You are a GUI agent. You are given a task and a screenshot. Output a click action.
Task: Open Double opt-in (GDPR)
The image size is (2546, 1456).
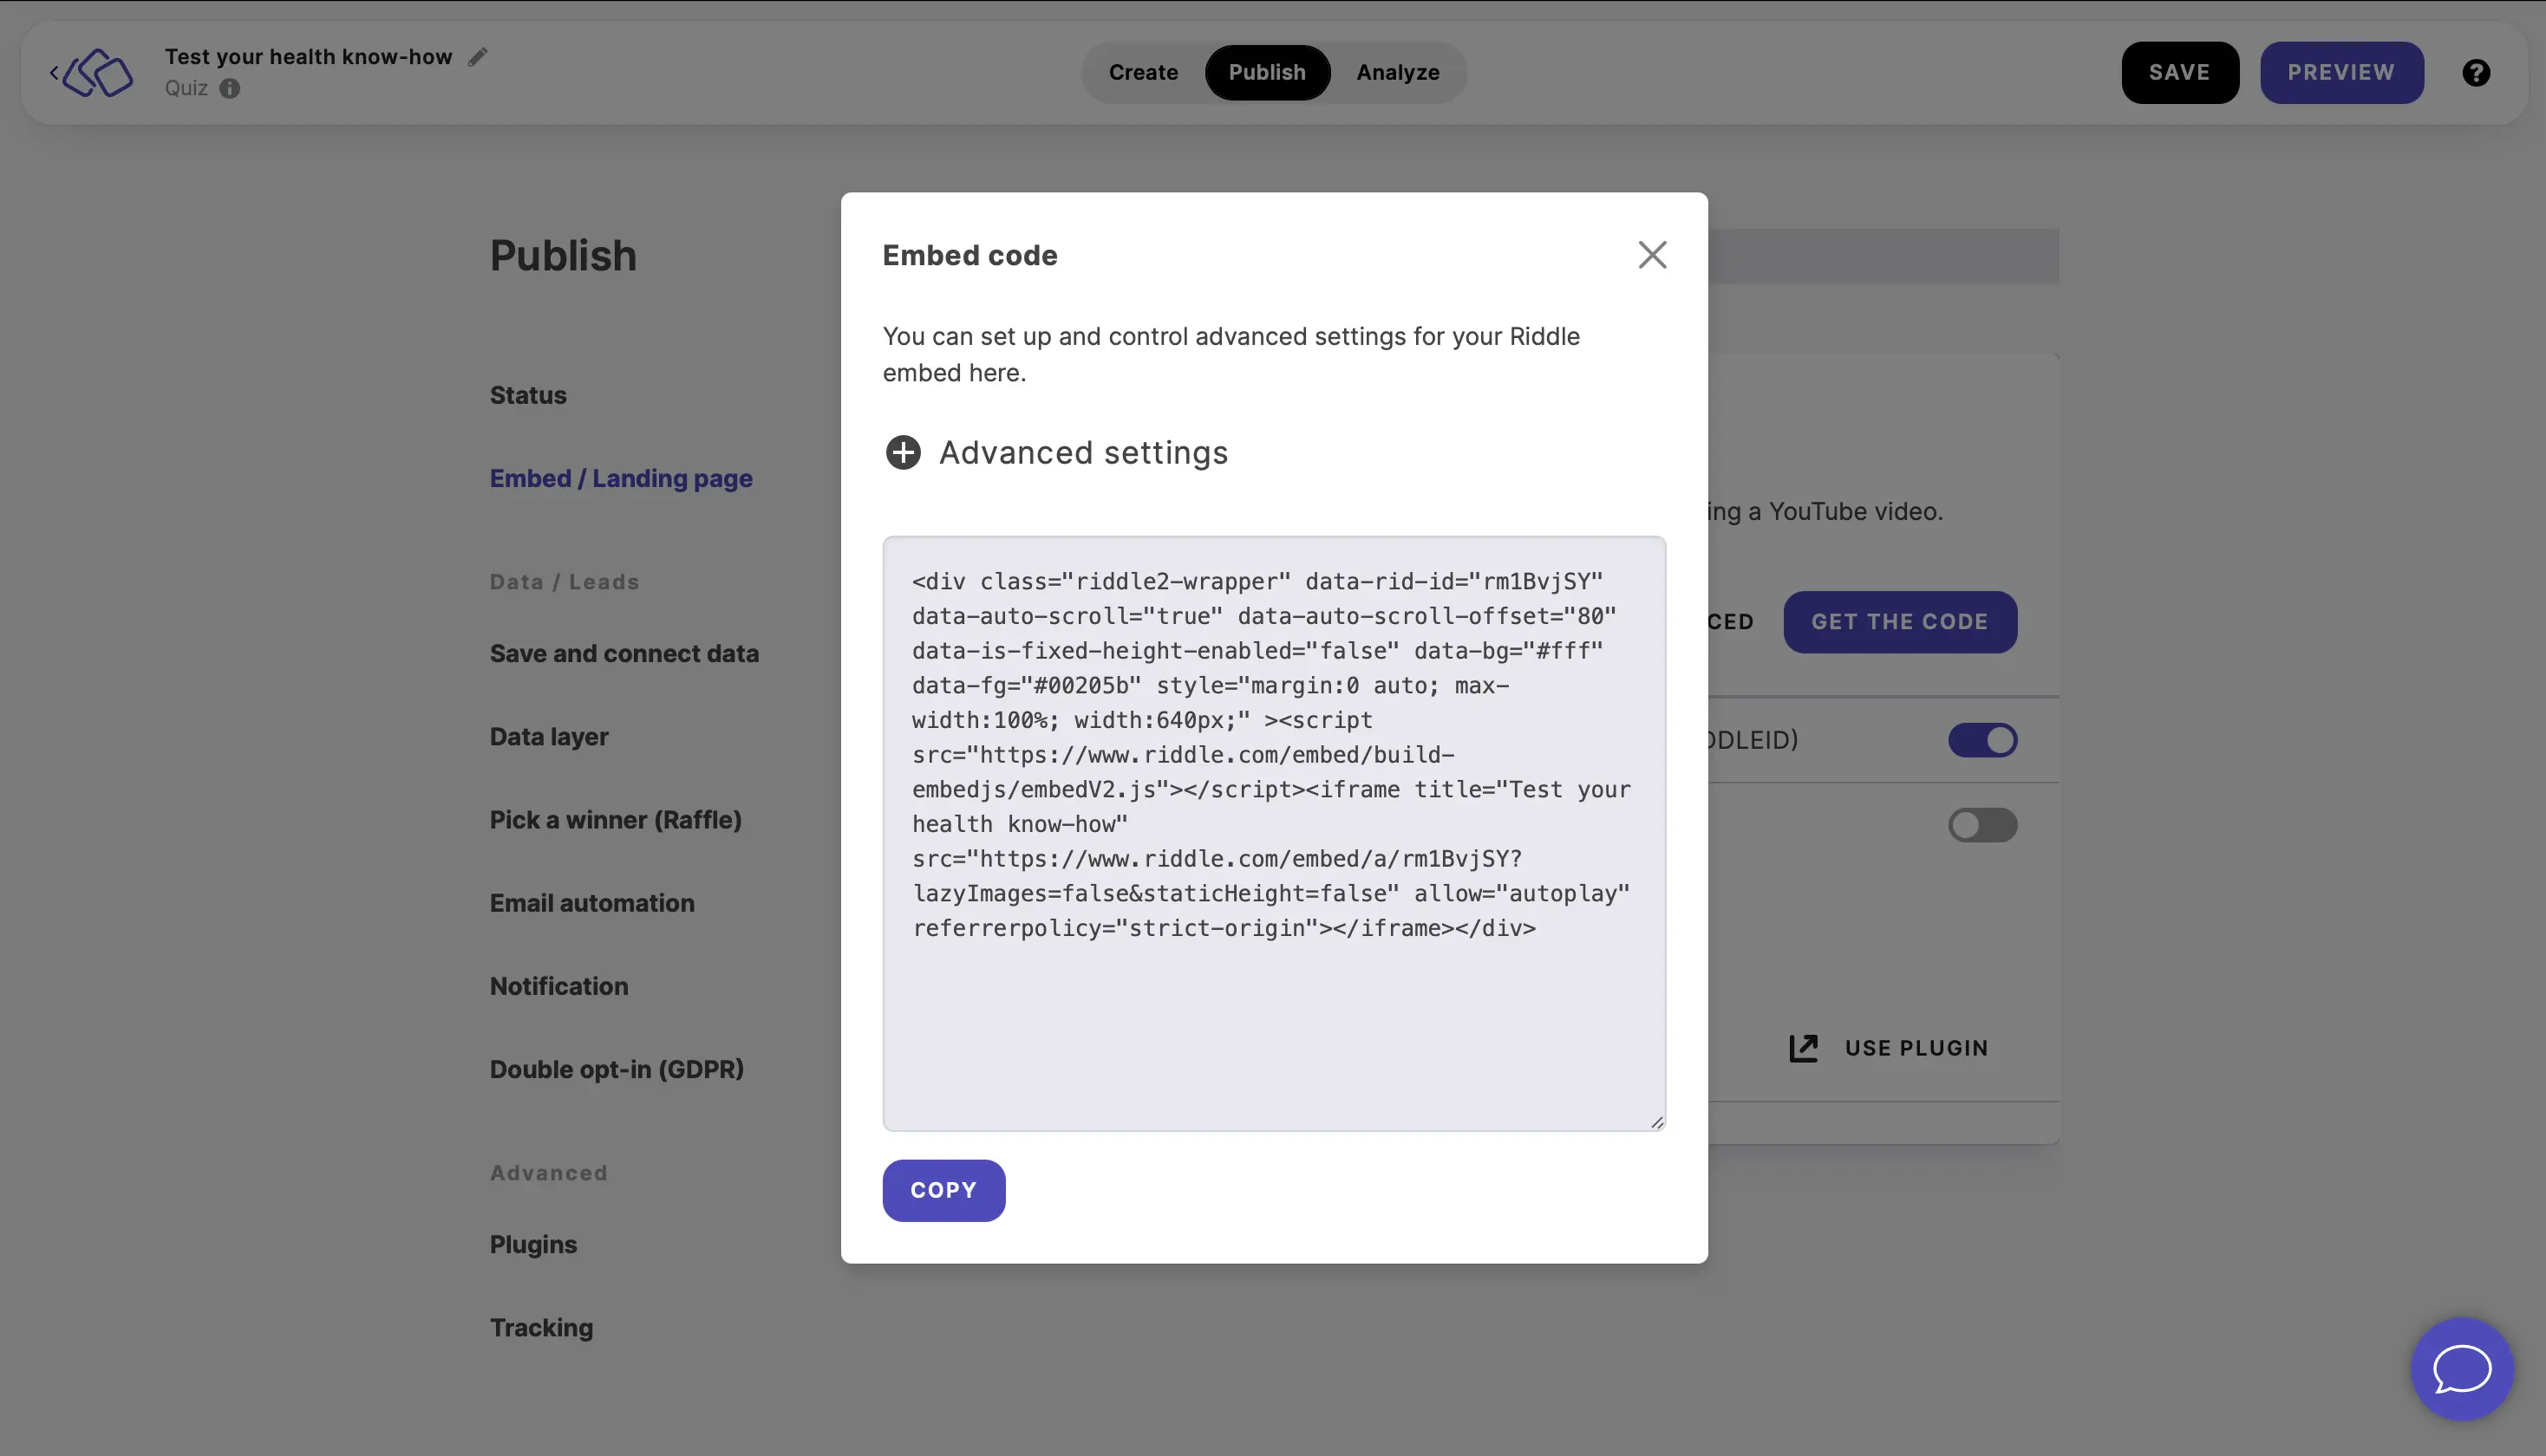[x=617, y=1069]
